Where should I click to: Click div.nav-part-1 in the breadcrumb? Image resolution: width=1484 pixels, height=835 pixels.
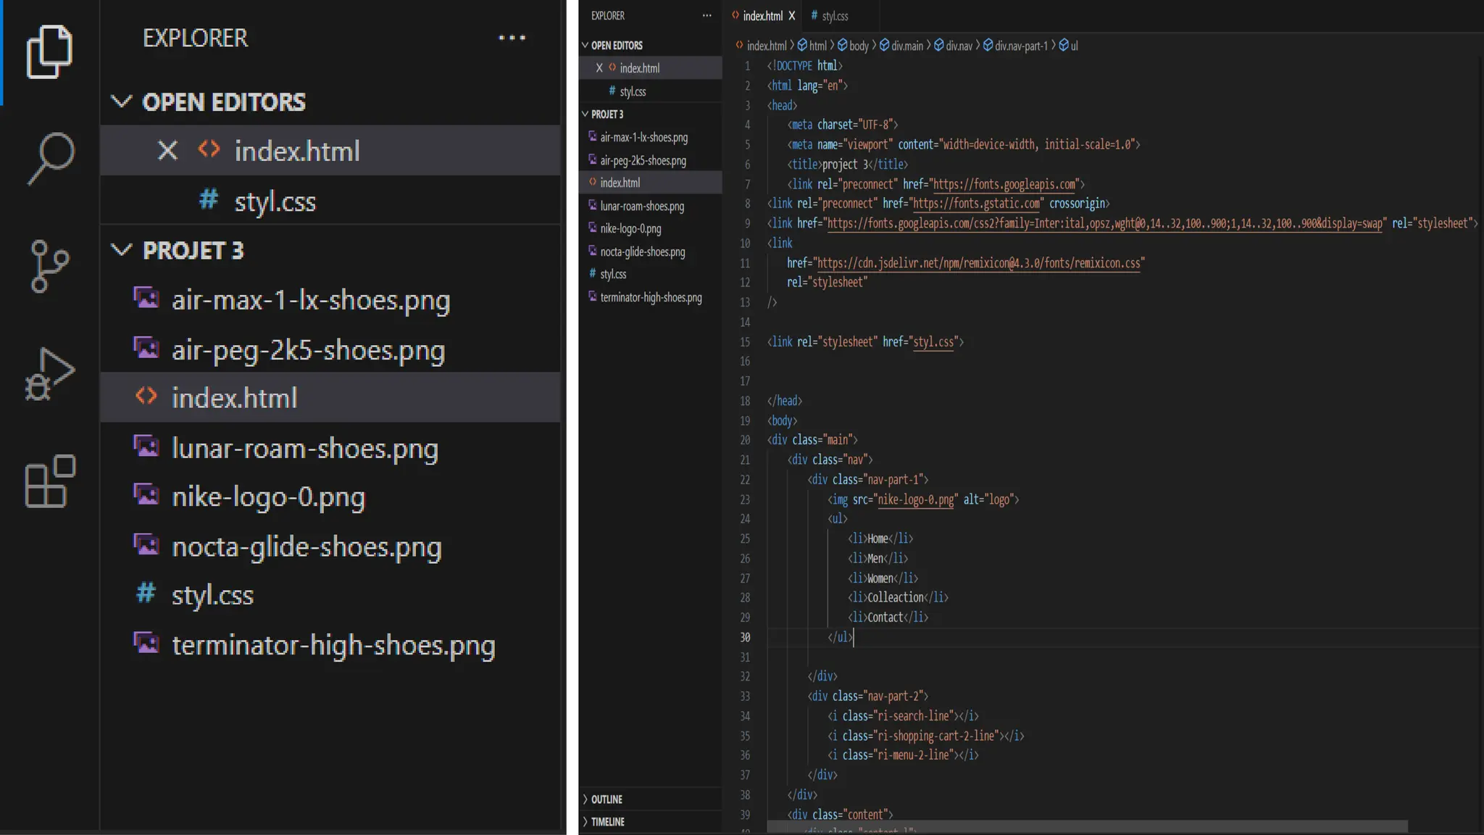(1020, 46)
